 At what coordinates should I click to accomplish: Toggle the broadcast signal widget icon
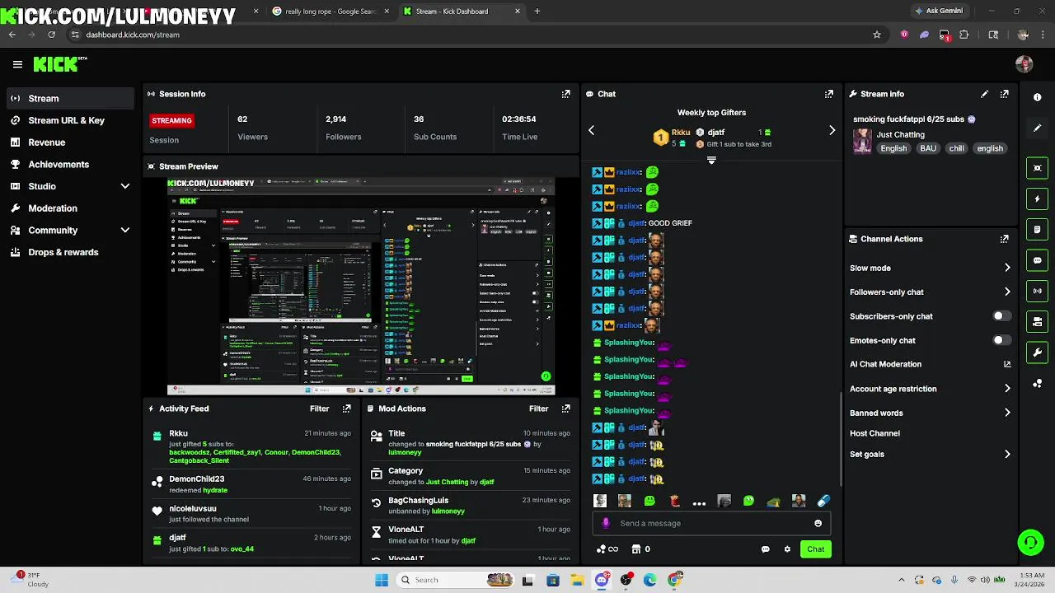point(1037,291)
